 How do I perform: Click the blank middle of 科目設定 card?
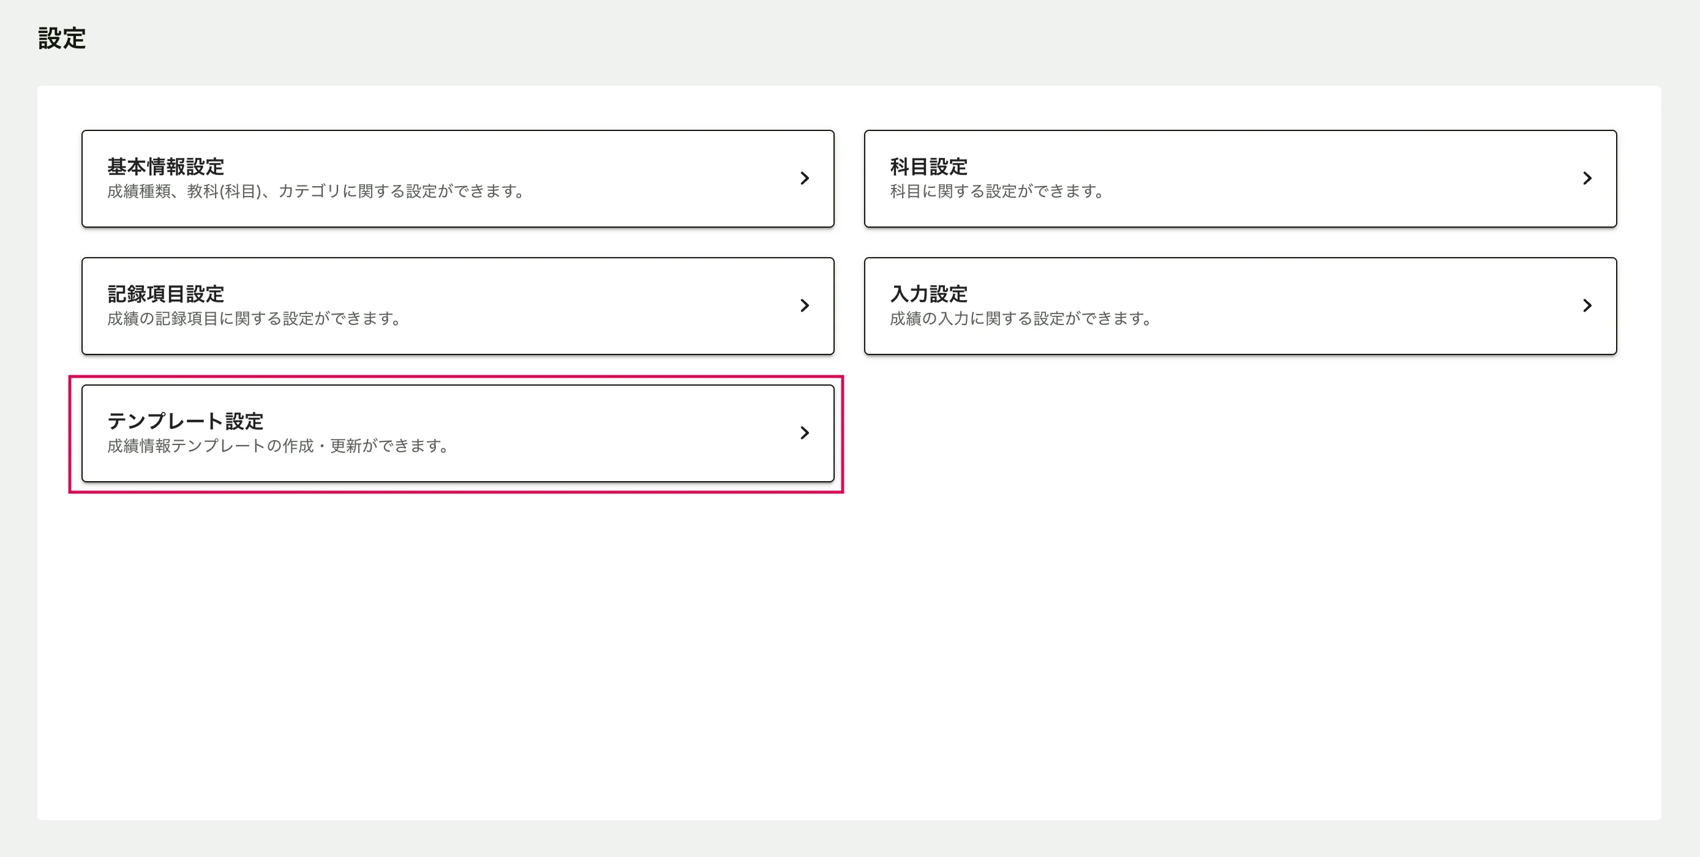(x=1320, y=179)
